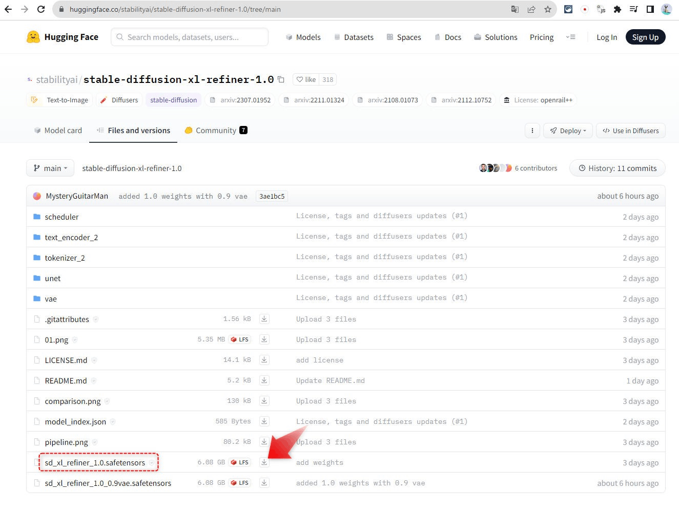Expand the additional navigation menu
Image resolution: width=679 pixels, height=513 pixels.
[570, 37]
